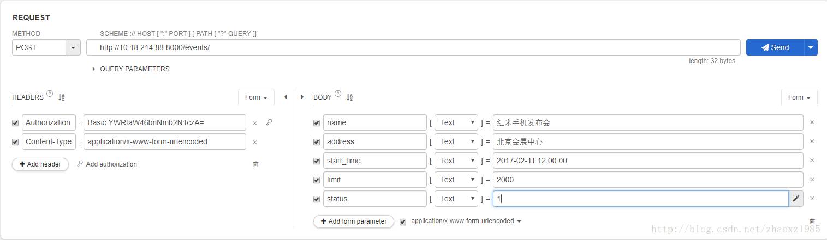Image resolution: width=827 pixels, height=240 pixels.
Task: Click the magic wand icon in status field
Action: tap(796, 199)
